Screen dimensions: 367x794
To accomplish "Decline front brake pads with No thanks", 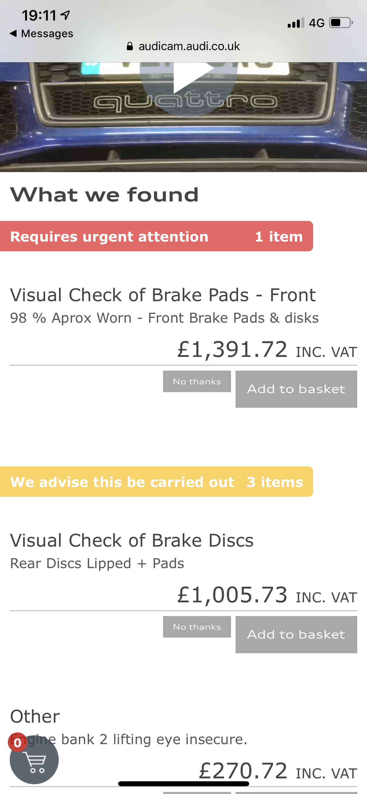I will pyautogui.click(x=197, y=381).
